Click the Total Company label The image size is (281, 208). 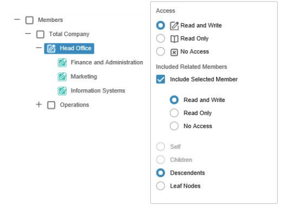tap(69, 34)
